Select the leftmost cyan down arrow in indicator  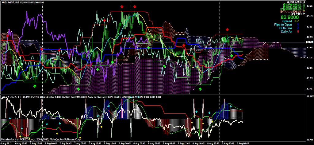[10, 118]
